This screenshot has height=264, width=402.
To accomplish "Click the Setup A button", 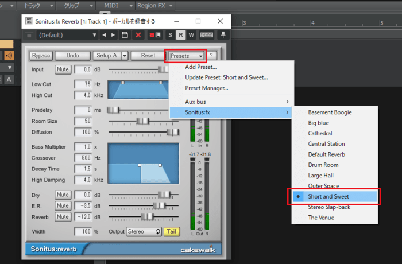I will (107, 56).
